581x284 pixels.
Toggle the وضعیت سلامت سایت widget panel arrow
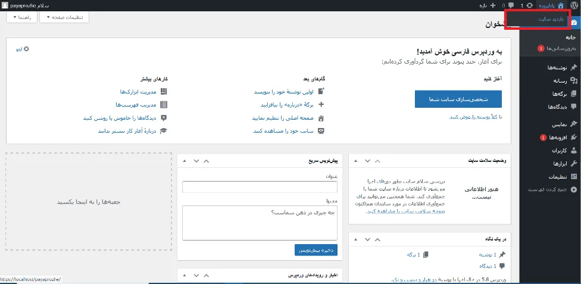tap(356, 161)
